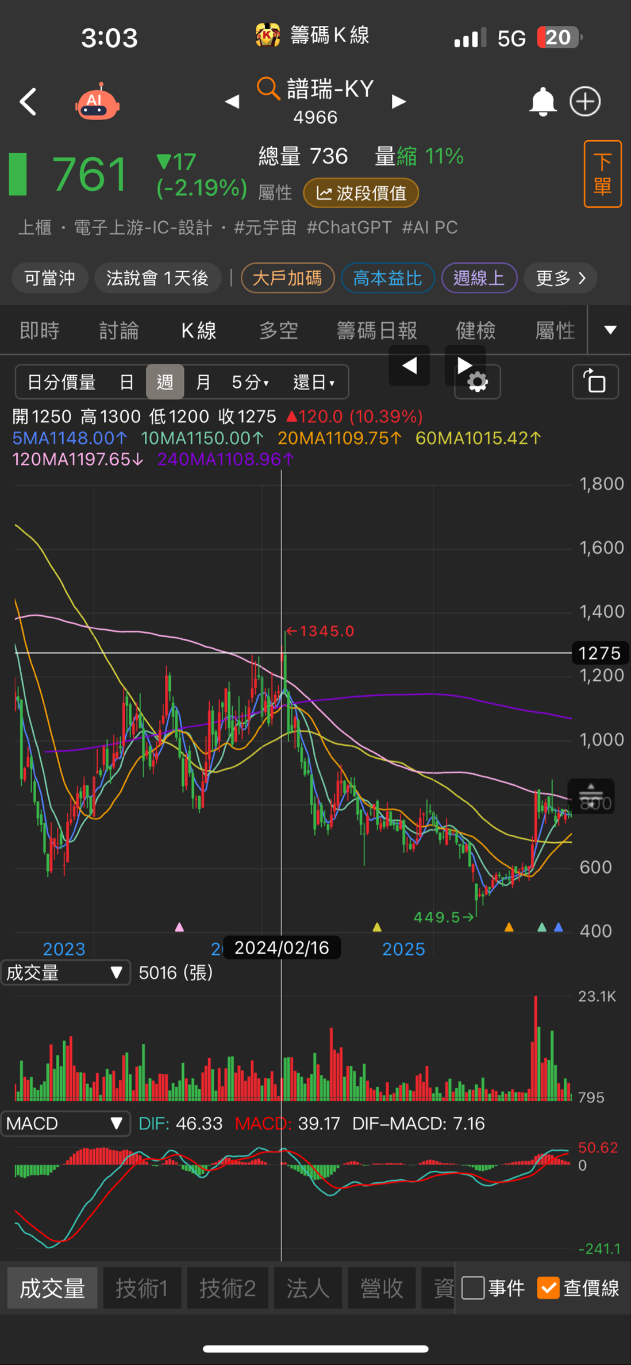Move crosshair to next candle
The image size is (631, 1365).
pyautogui.click(x=465, y=365)
